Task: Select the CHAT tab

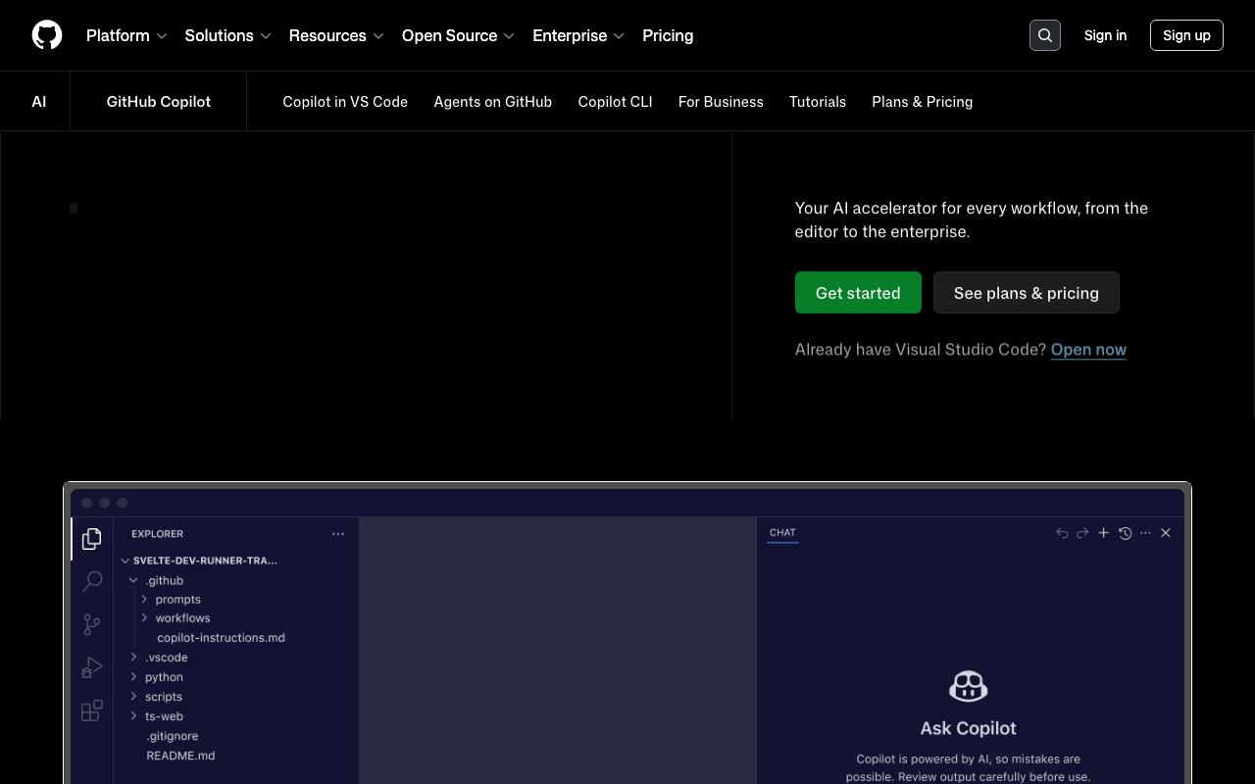Action: click(x=782, y=533)
